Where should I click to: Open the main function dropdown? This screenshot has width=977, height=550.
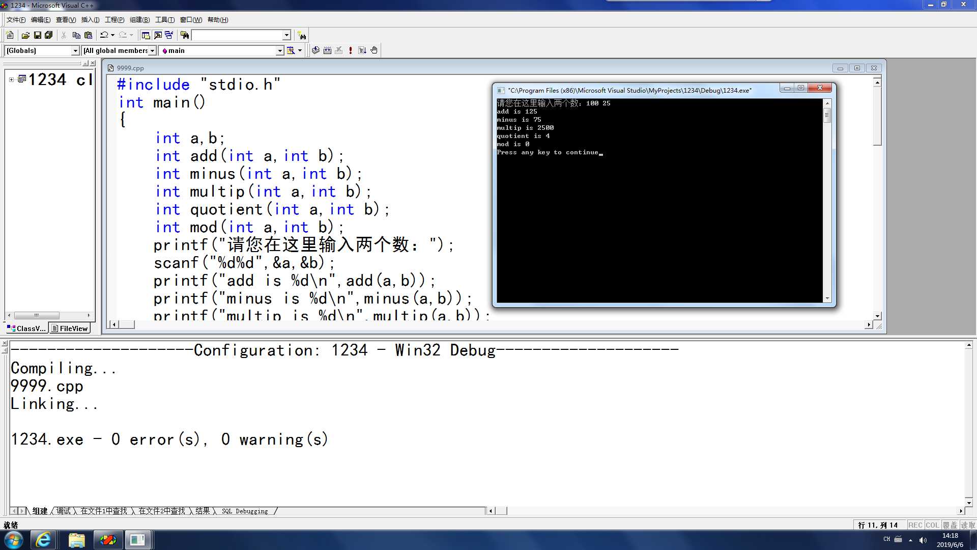tap(279, 50)
